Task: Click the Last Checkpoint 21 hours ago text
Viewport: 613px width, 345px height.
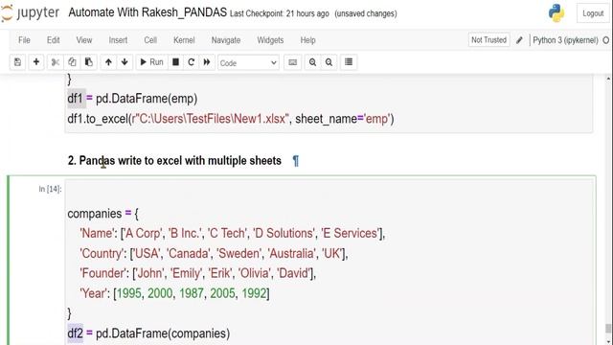Action: pyautogui.click(x=279, y=13)
